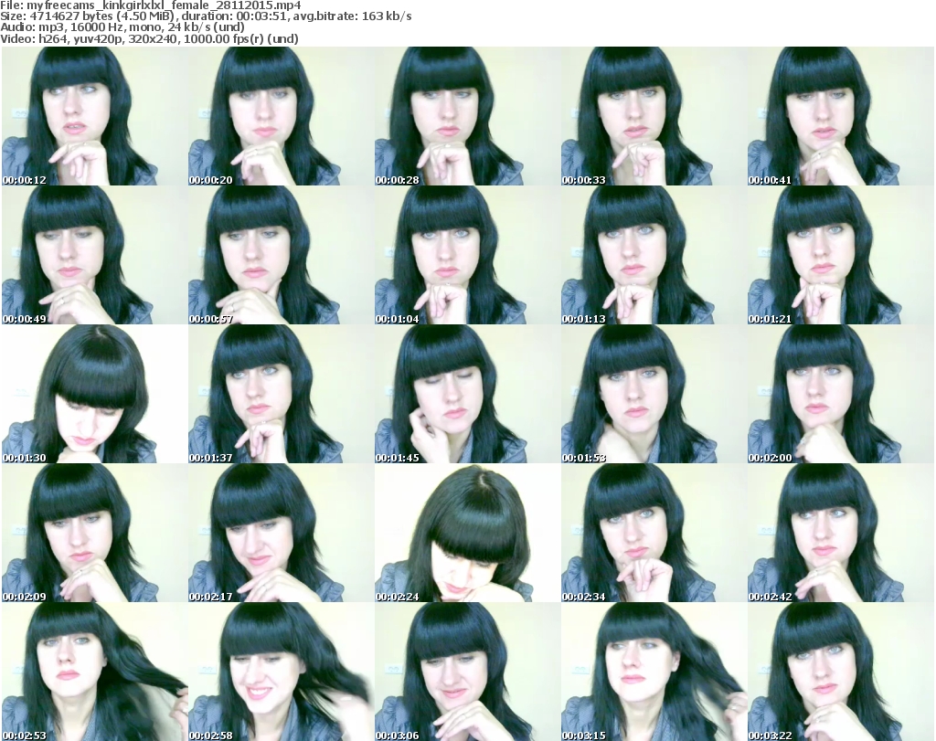This screenshot has height=741, width=936.
Task: Open the thumbnail at 00:00:49
Action: [x=94, y=255]
